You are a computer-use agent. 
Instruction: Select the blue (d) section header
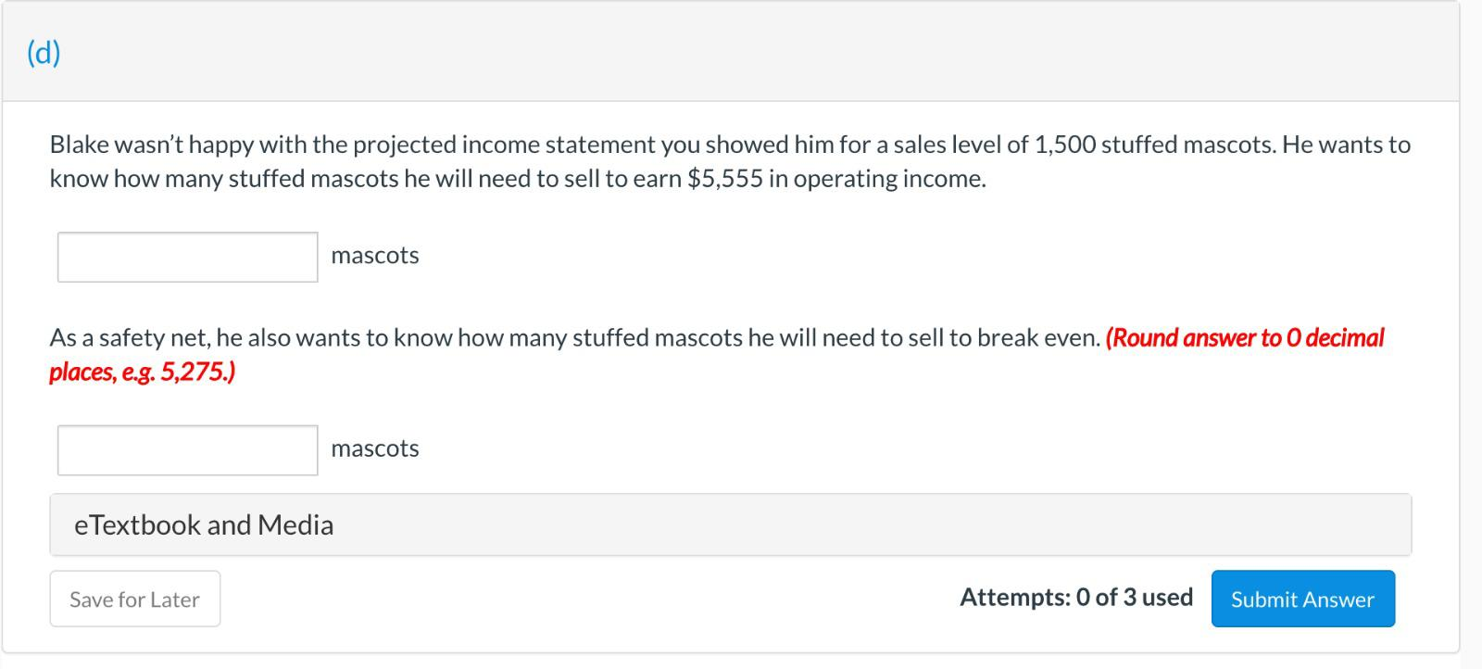pyautogui.click(x=43, y=53)
